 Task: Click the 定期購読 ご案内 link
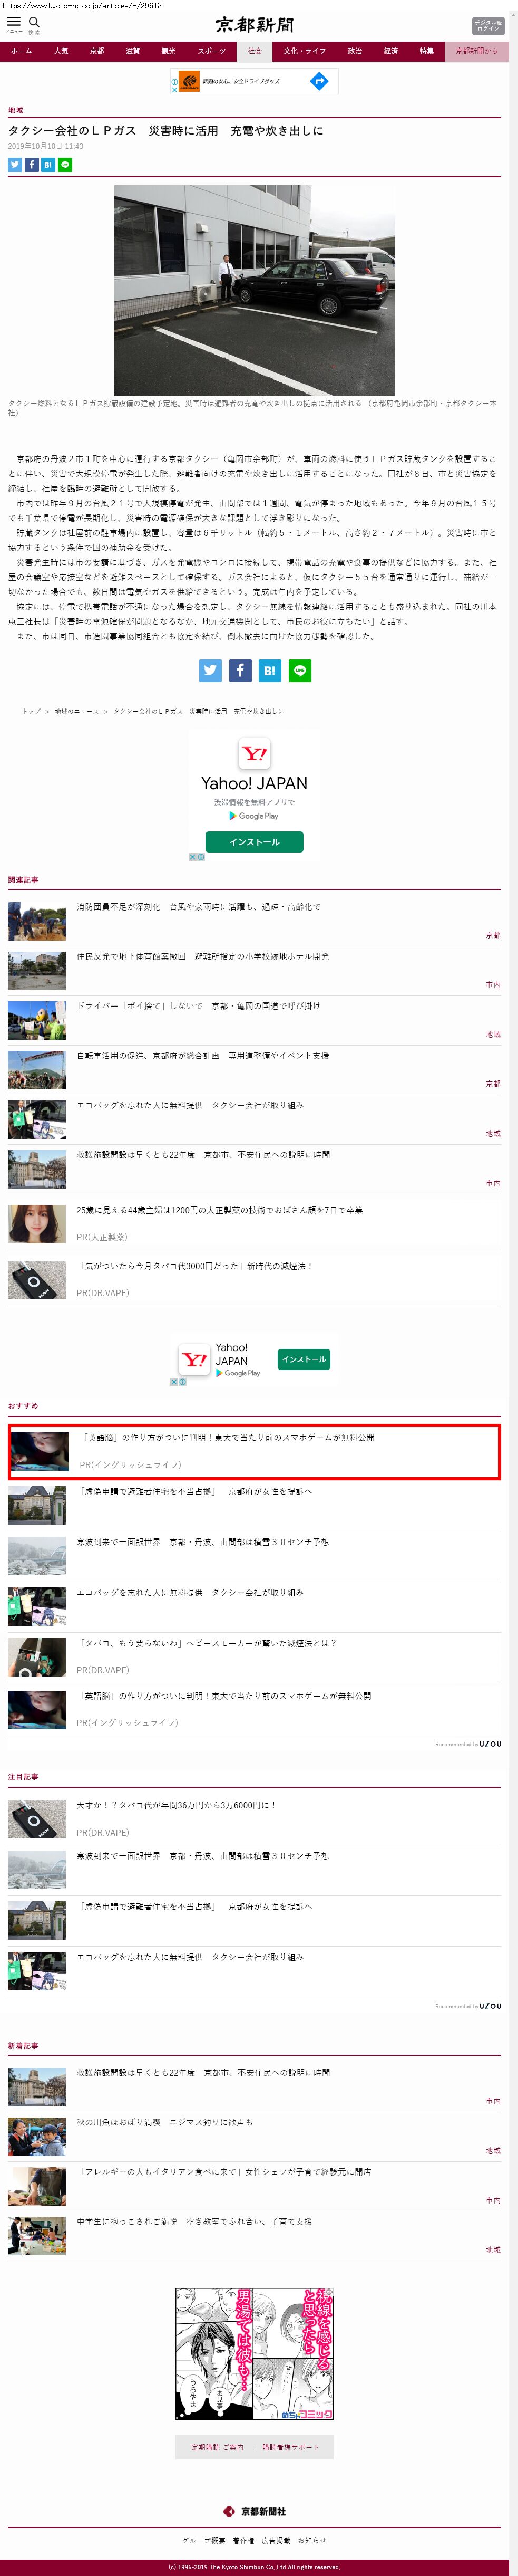pyautogui.click(x=217, y=2446)
